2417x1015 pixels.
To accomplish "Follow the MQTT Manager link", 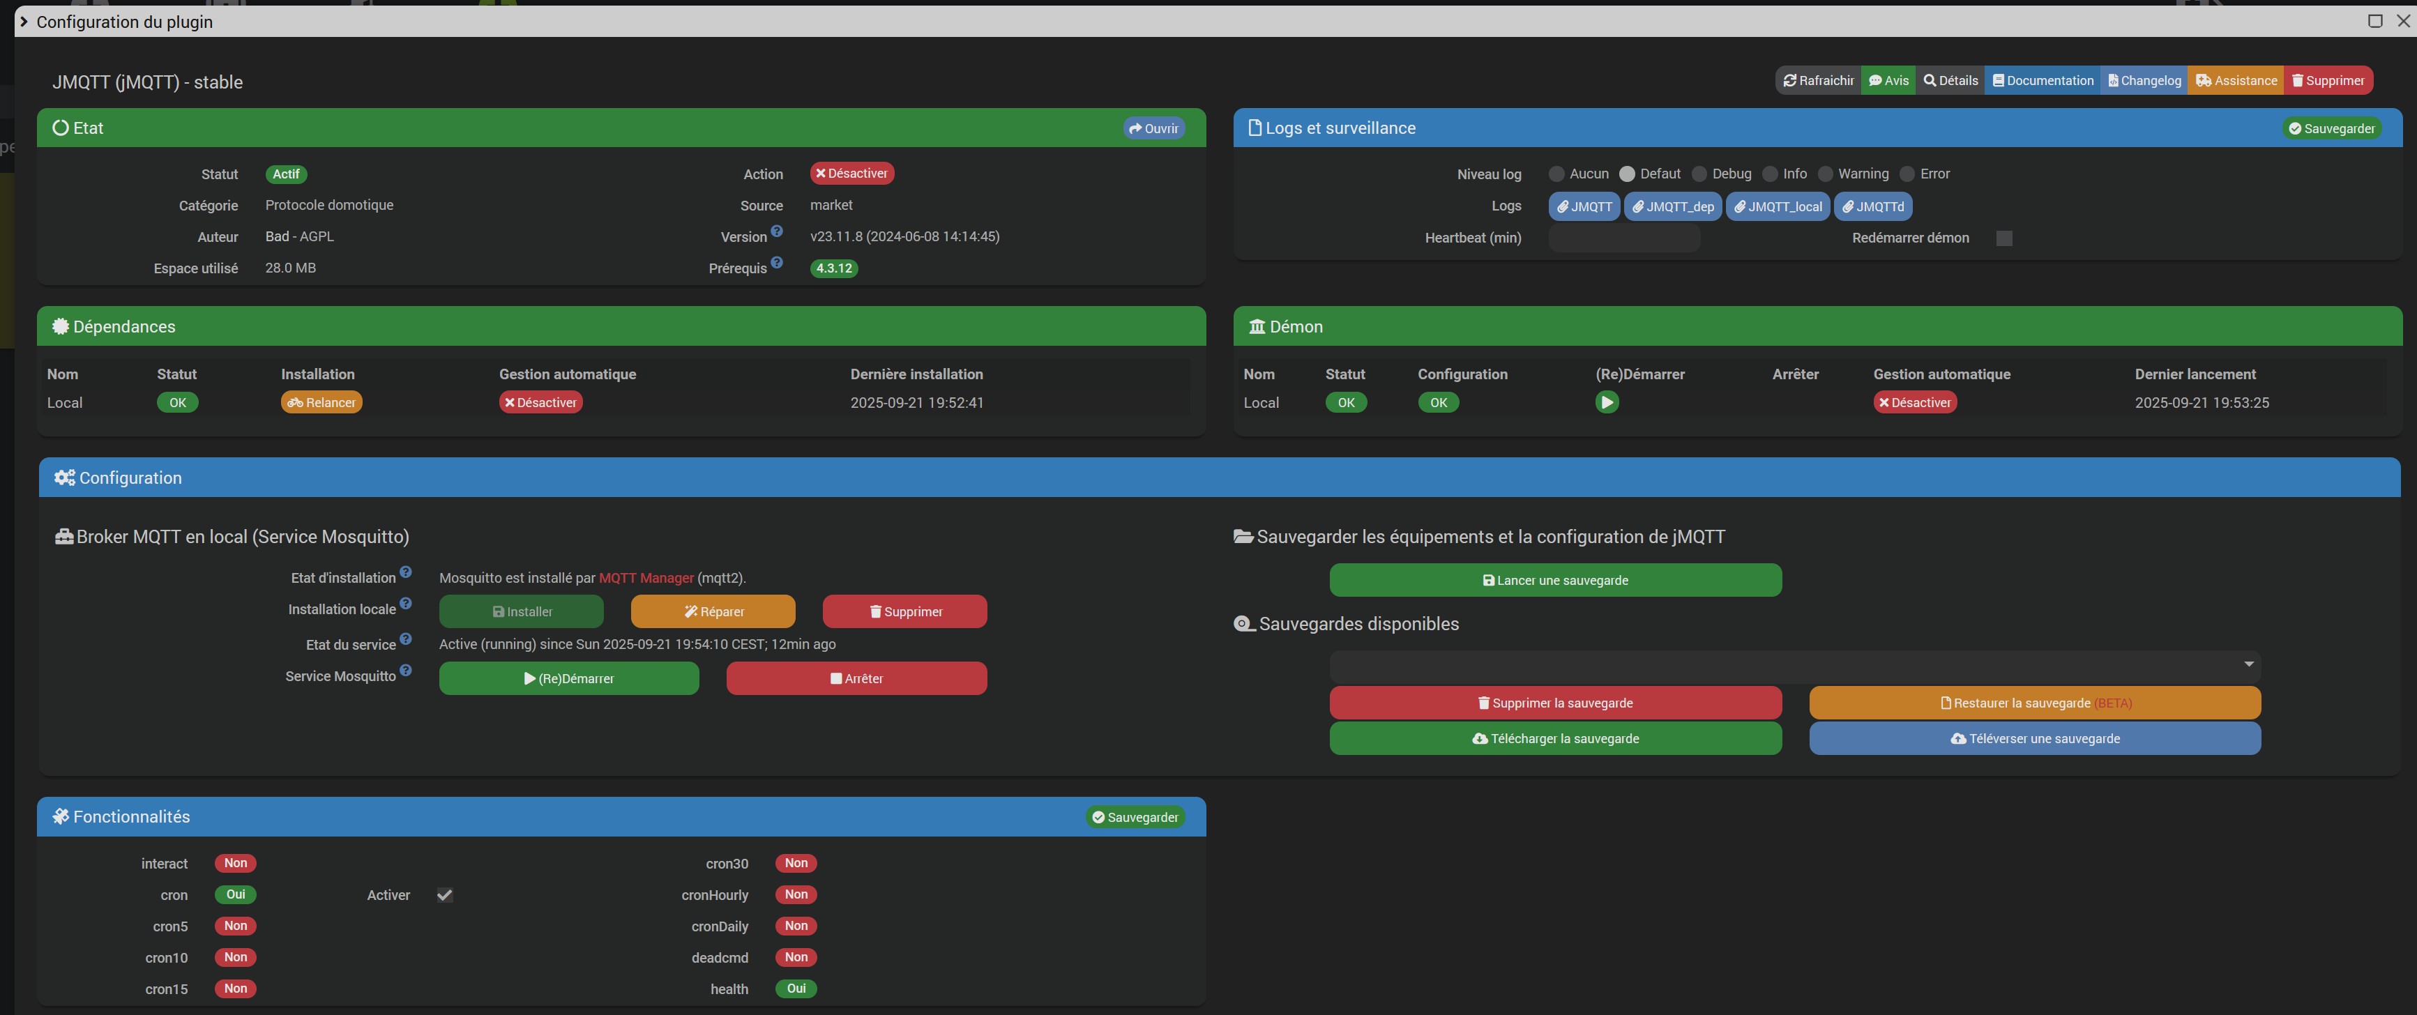I will [646, 578].
